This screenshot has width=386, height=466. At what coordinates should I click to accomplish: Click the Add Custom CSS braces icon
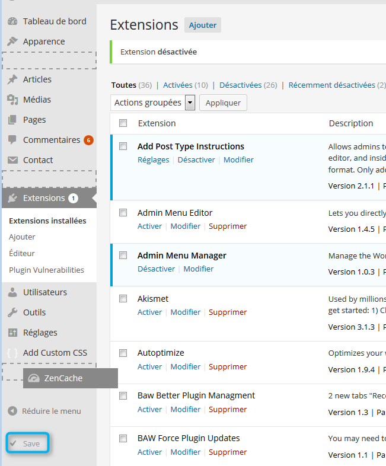tap(12, 353)
